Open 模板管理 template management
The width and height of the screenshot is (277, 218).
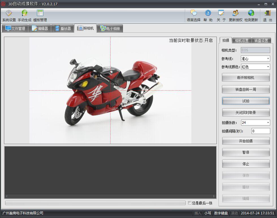point(40,15)
